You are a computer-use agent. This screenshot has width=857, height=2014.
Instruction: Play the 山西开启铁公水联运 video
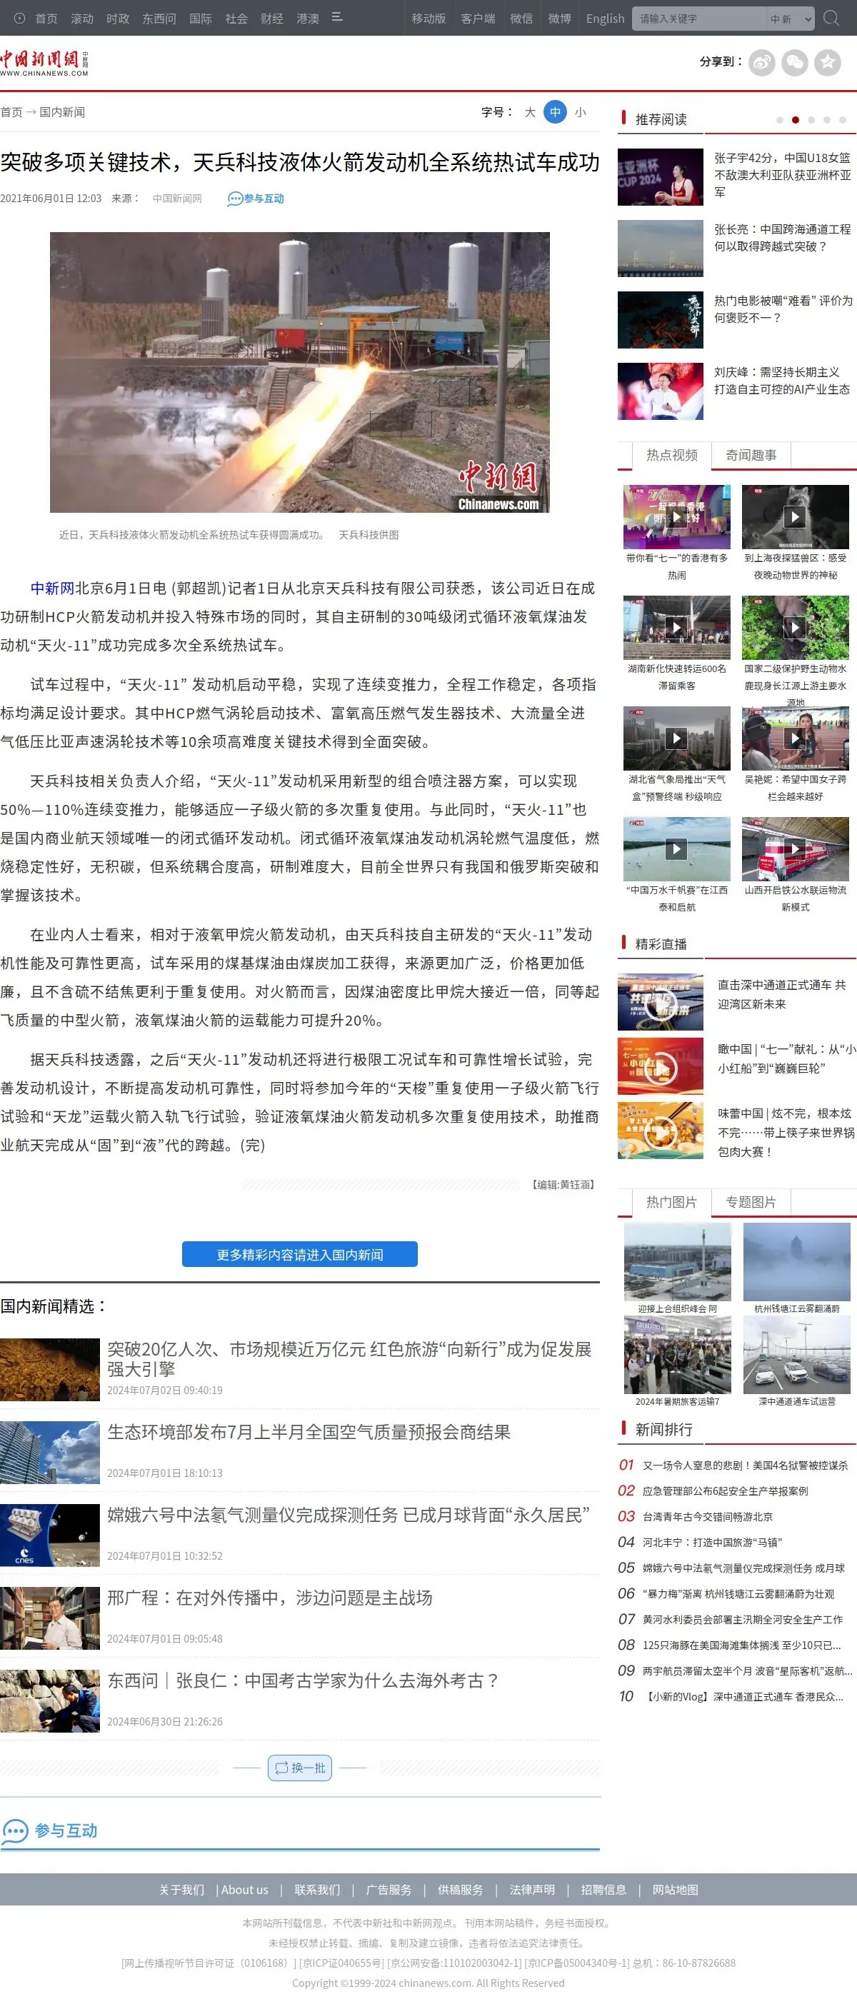(x=796, y=849)
